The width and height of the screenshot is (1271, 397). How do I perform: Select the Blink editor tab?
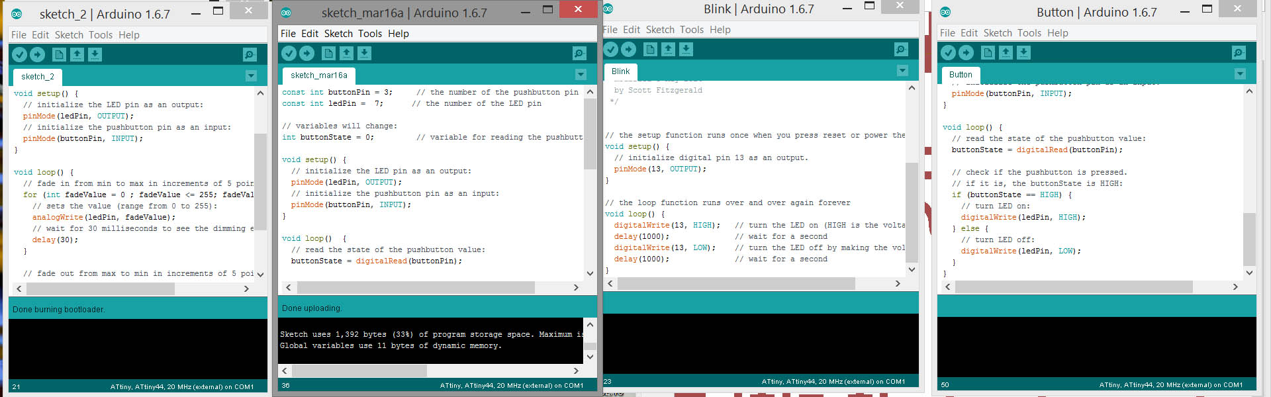pyautogui.click(x=620, y=71)
